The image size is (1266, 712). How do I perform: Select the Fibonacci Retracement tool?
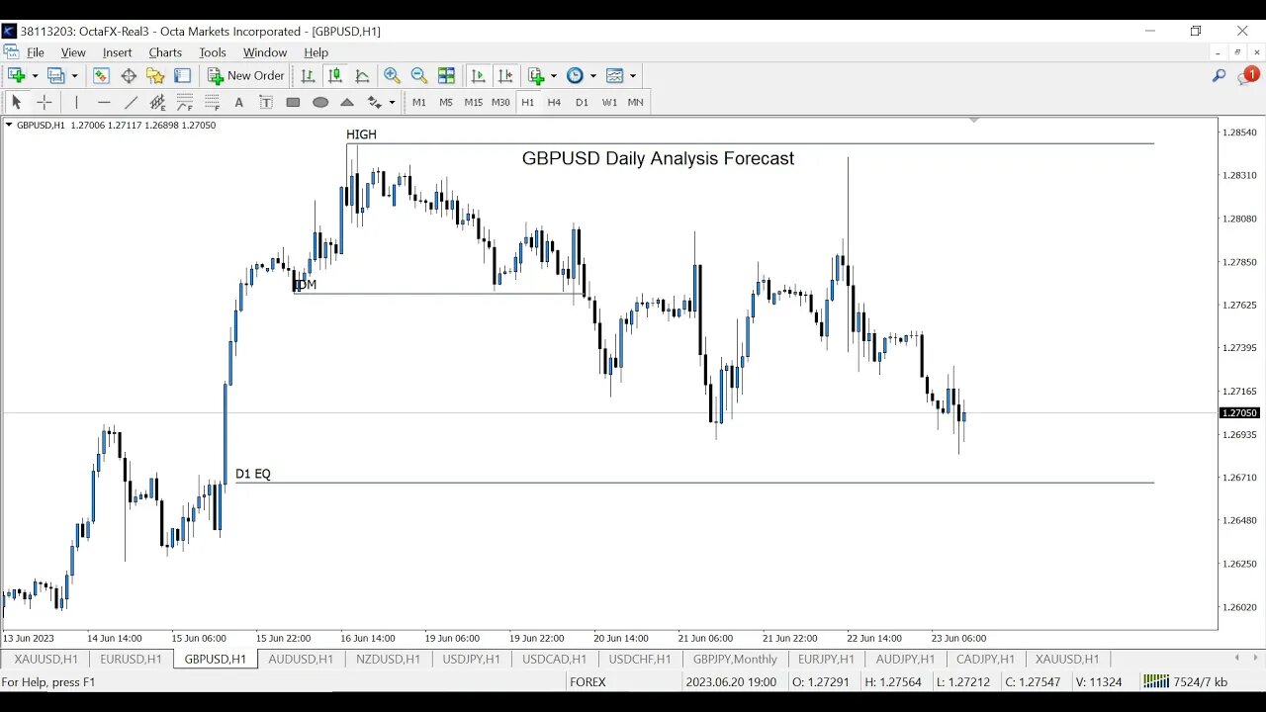click(185, 102)
